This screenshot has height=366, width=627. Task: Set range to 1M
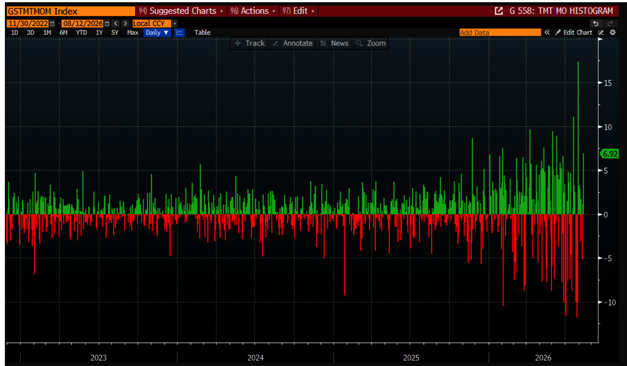(47, 32)
